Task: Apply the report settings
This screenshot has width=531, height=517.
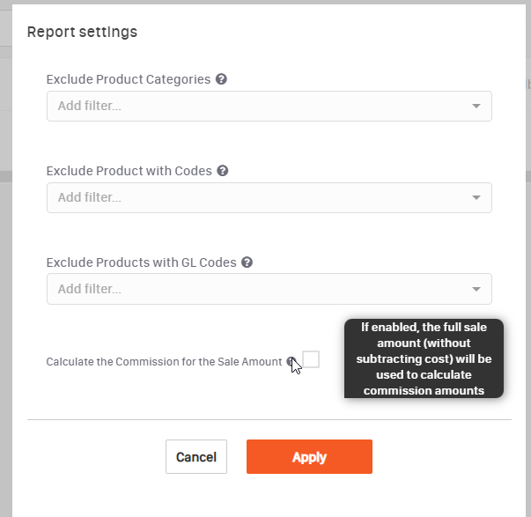Action: point(309,457)
